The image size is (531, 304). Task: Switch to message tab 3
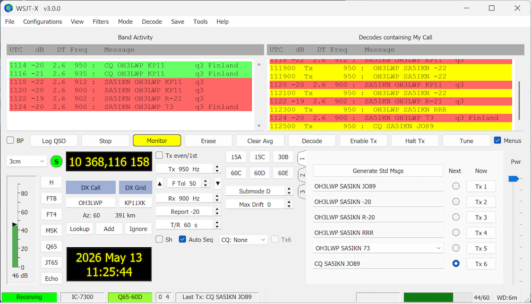coord(302,192)
